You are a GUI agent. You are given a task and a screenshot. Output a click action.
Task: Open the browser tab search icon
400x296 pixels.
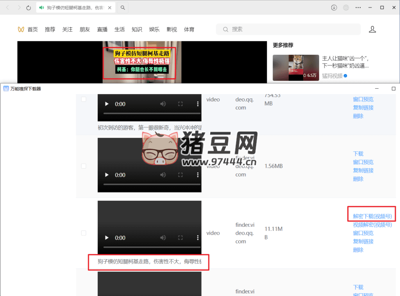123,8
